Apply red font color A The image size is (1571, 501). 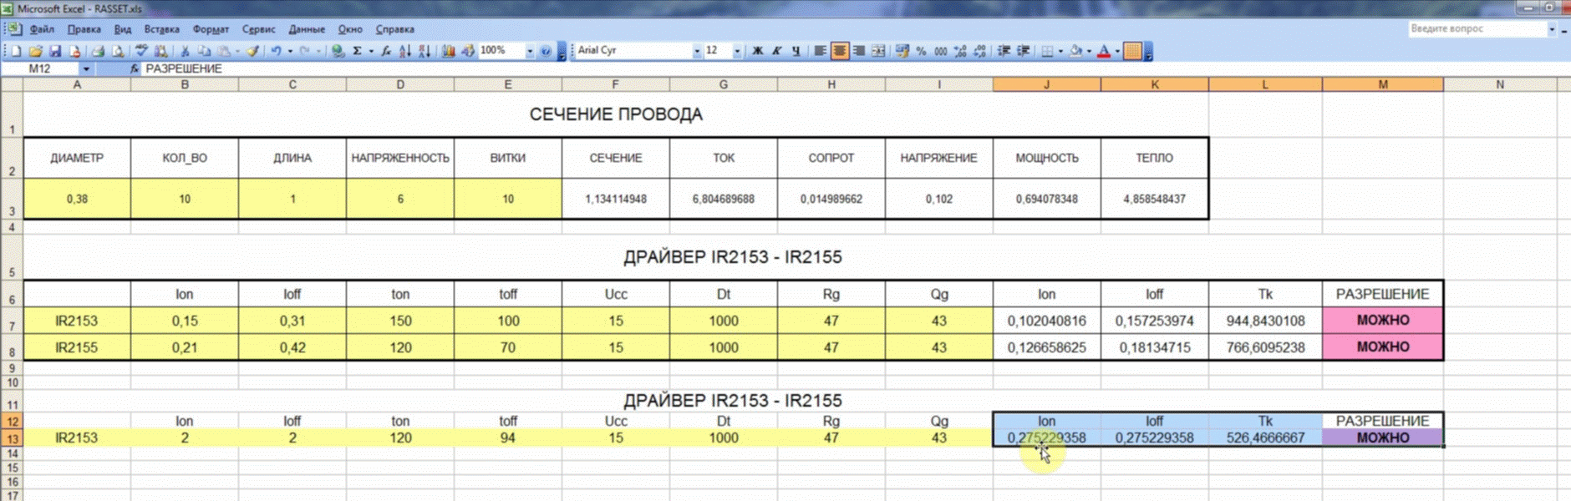pos(1104,51)
